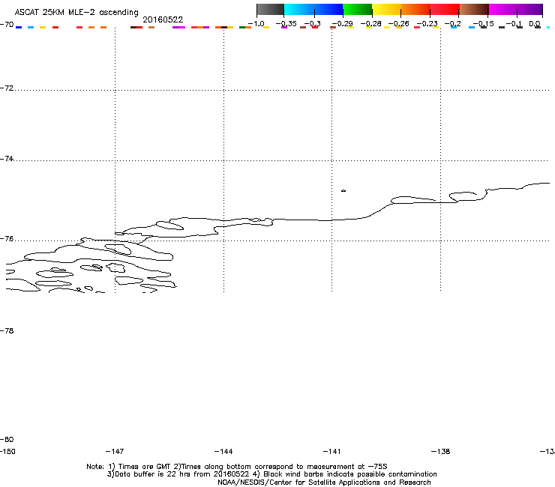Viewport: 555px width, 487px height.
Task: Click the yellow color bar segment
Action: point(386,10)
